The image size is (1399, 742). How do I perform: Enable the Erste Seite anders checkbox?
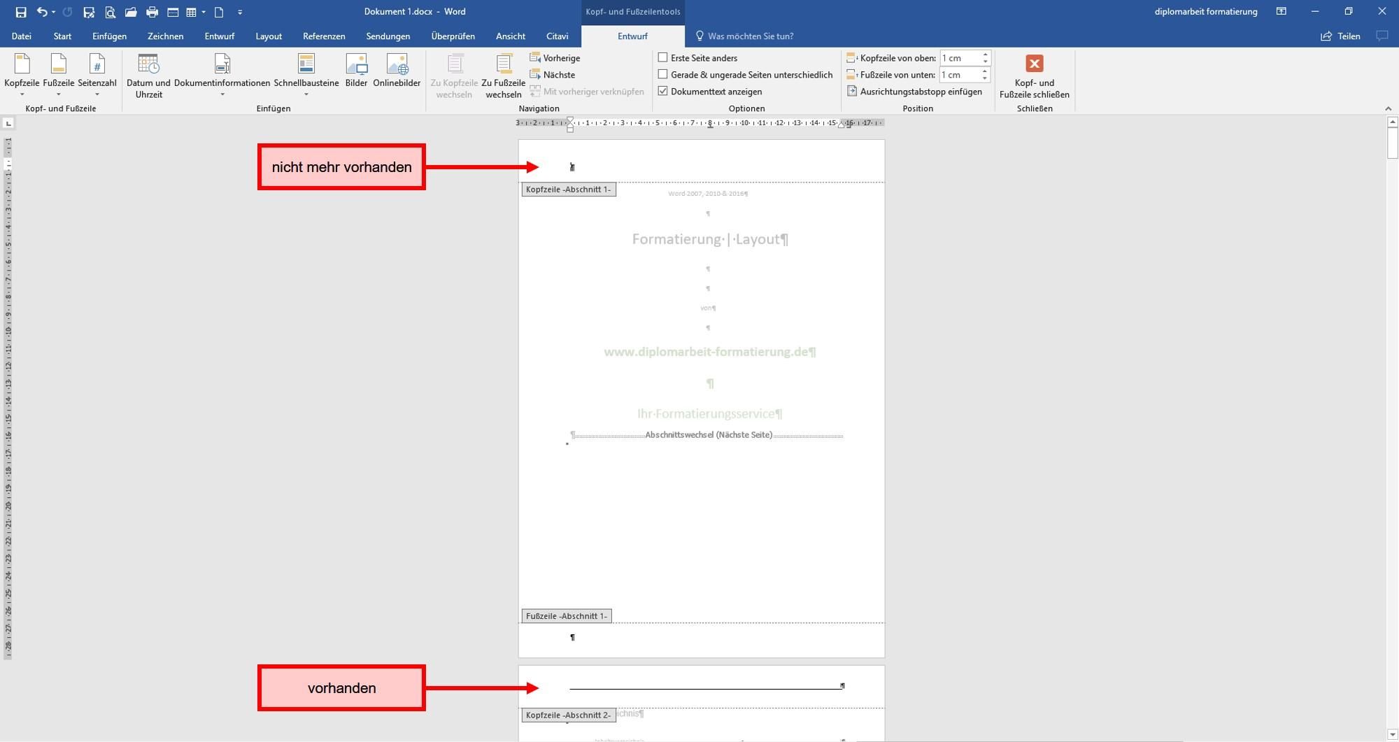(x=662, y=57)
